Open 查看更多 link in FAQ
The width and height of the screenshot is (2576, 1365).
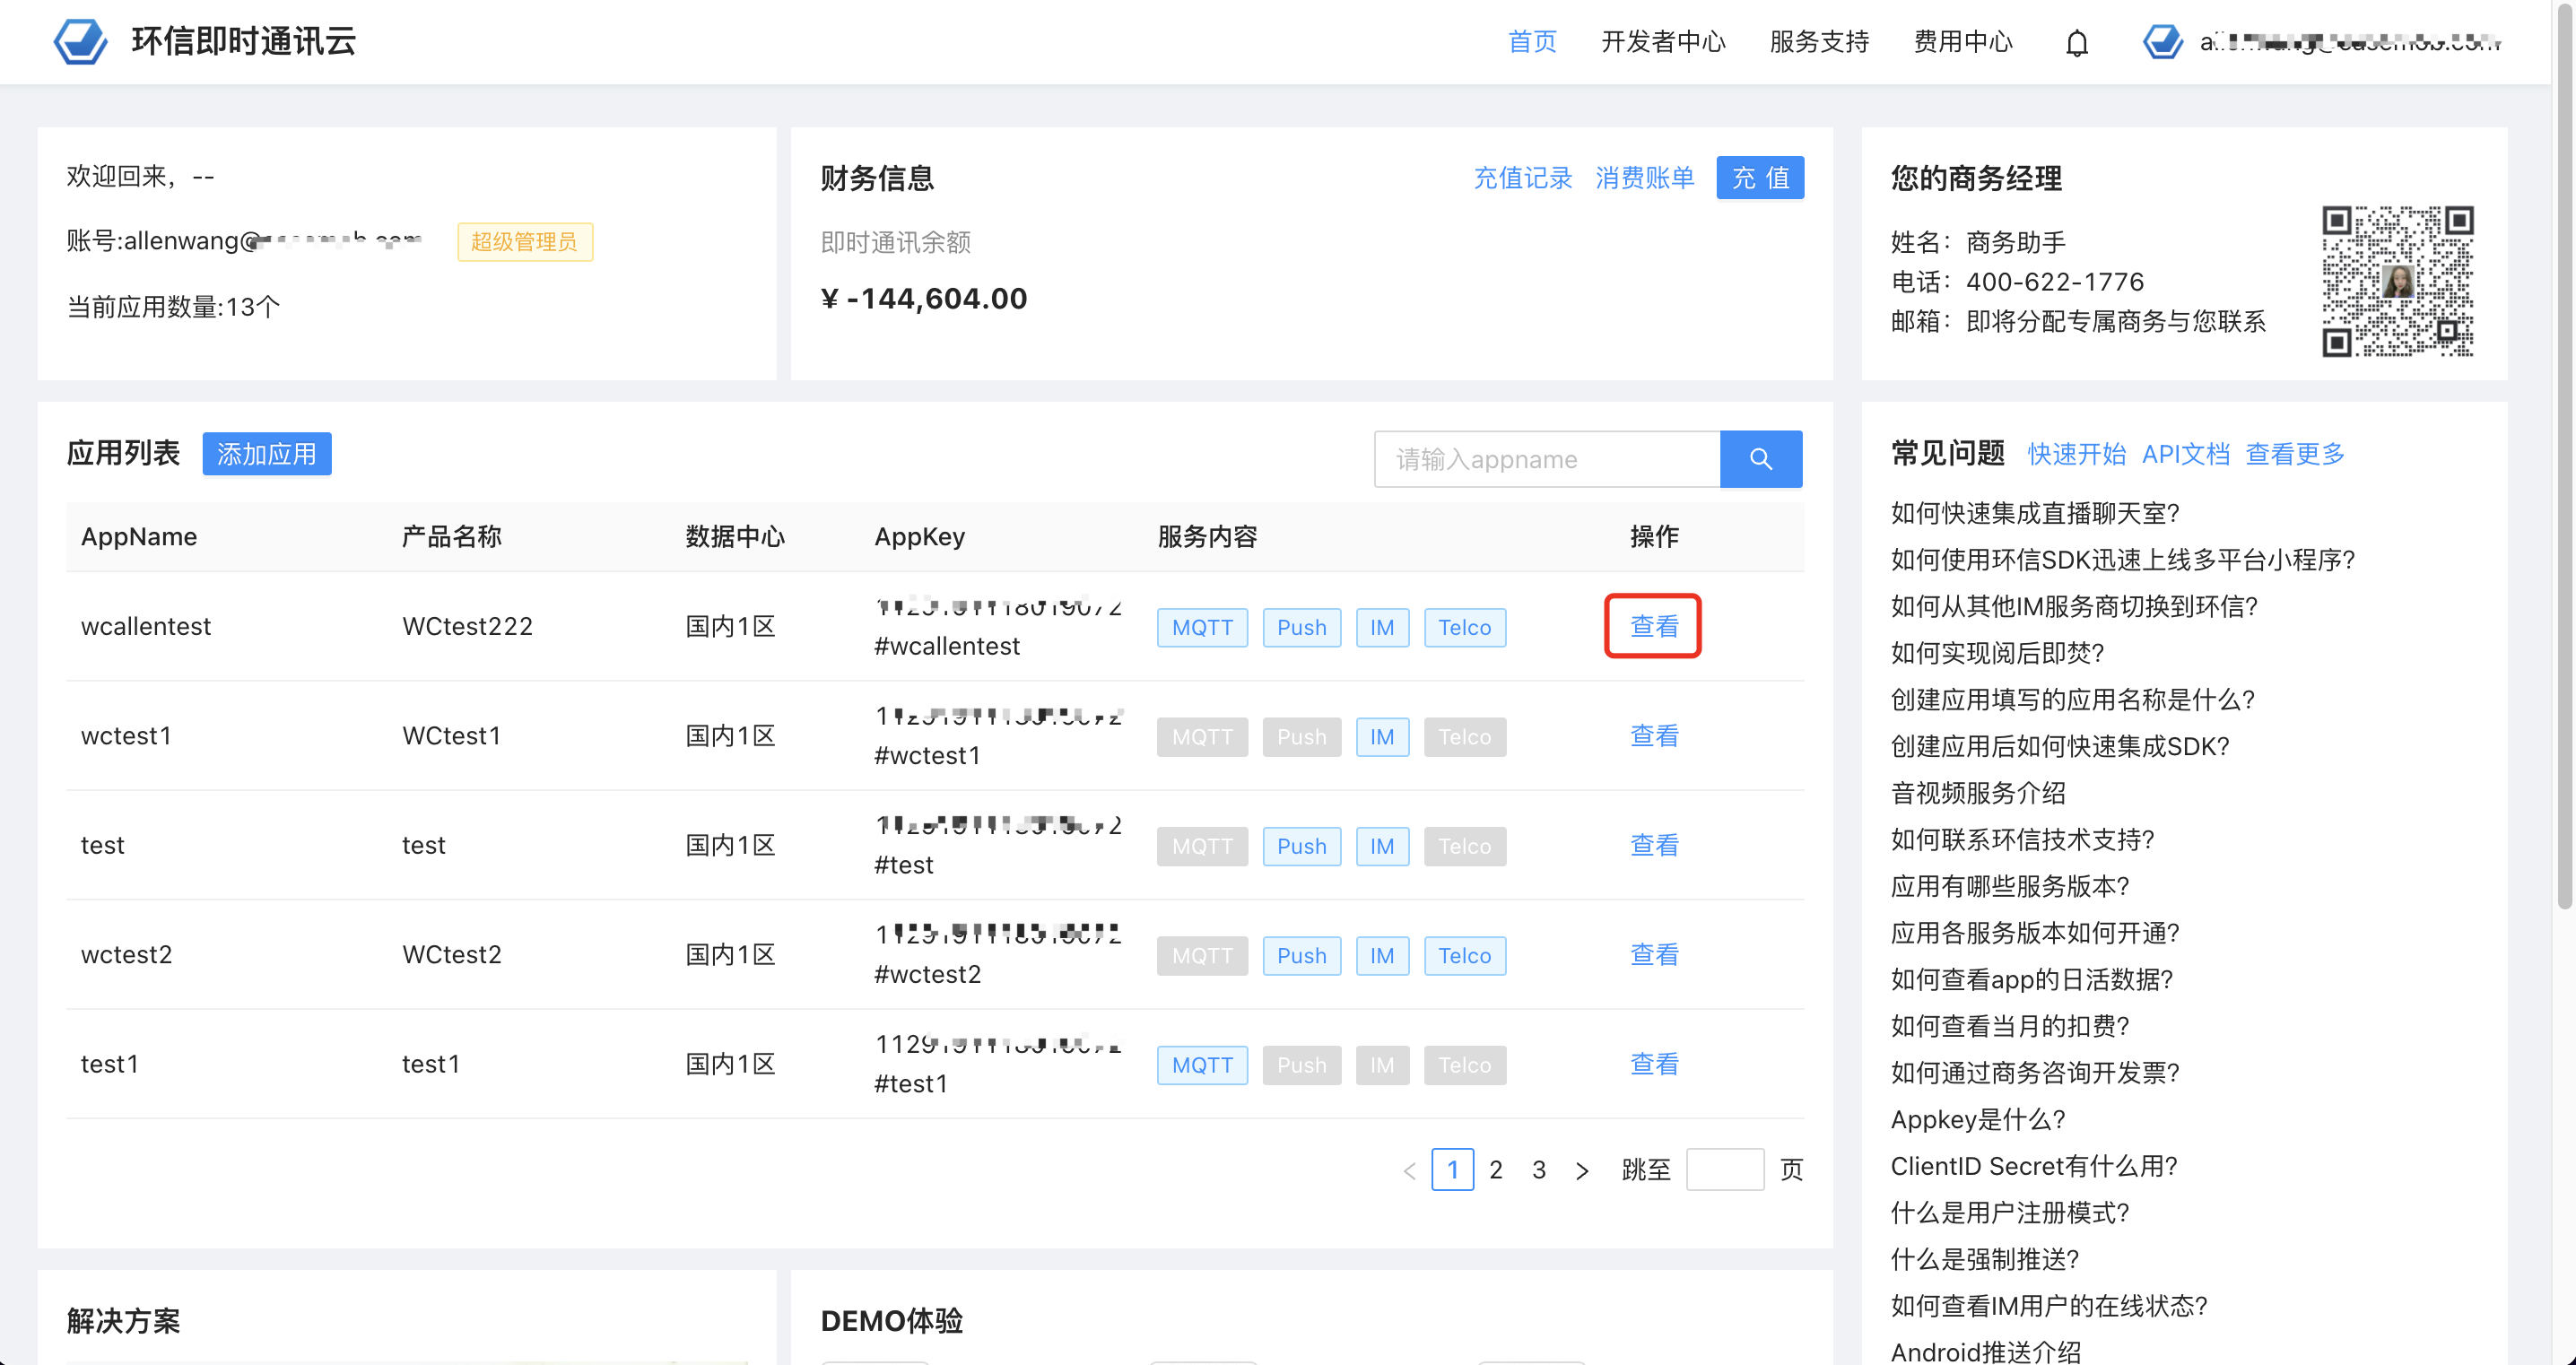point(2295,454)
